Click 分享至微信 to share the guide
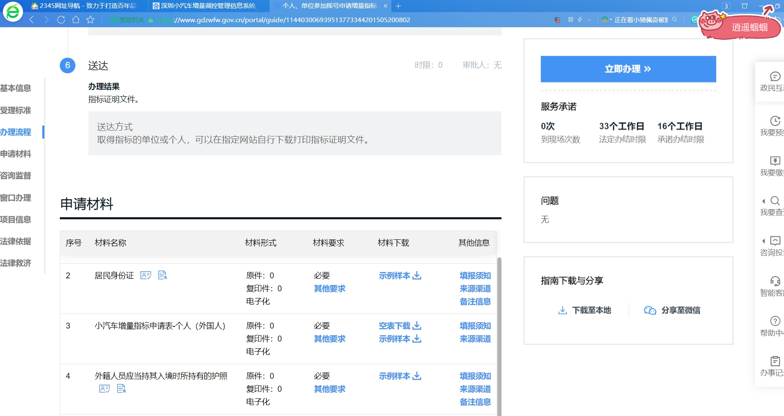Image resolution: width=784 pixels, height=416 pixels. click(x=672, y=310)
